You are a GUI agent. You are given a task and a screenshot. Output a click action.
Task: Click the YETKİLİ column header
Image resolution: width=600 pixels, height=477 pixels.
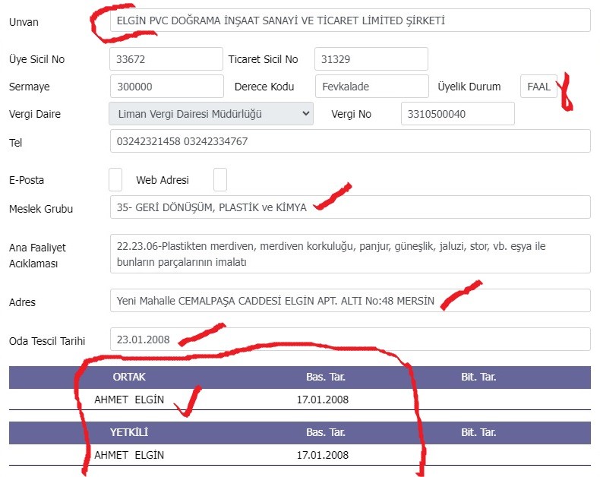[x=129, y=433]
